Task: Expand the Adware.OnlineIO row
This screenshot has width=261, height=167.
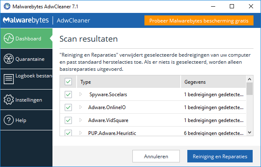Action: tap(81, 107)
